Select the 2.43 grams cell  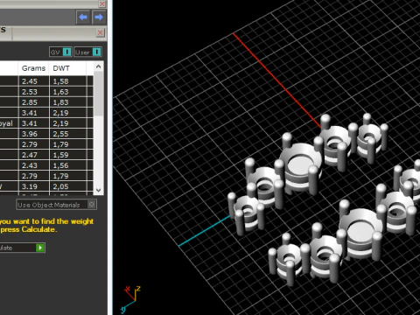click(x=33, y=165)
